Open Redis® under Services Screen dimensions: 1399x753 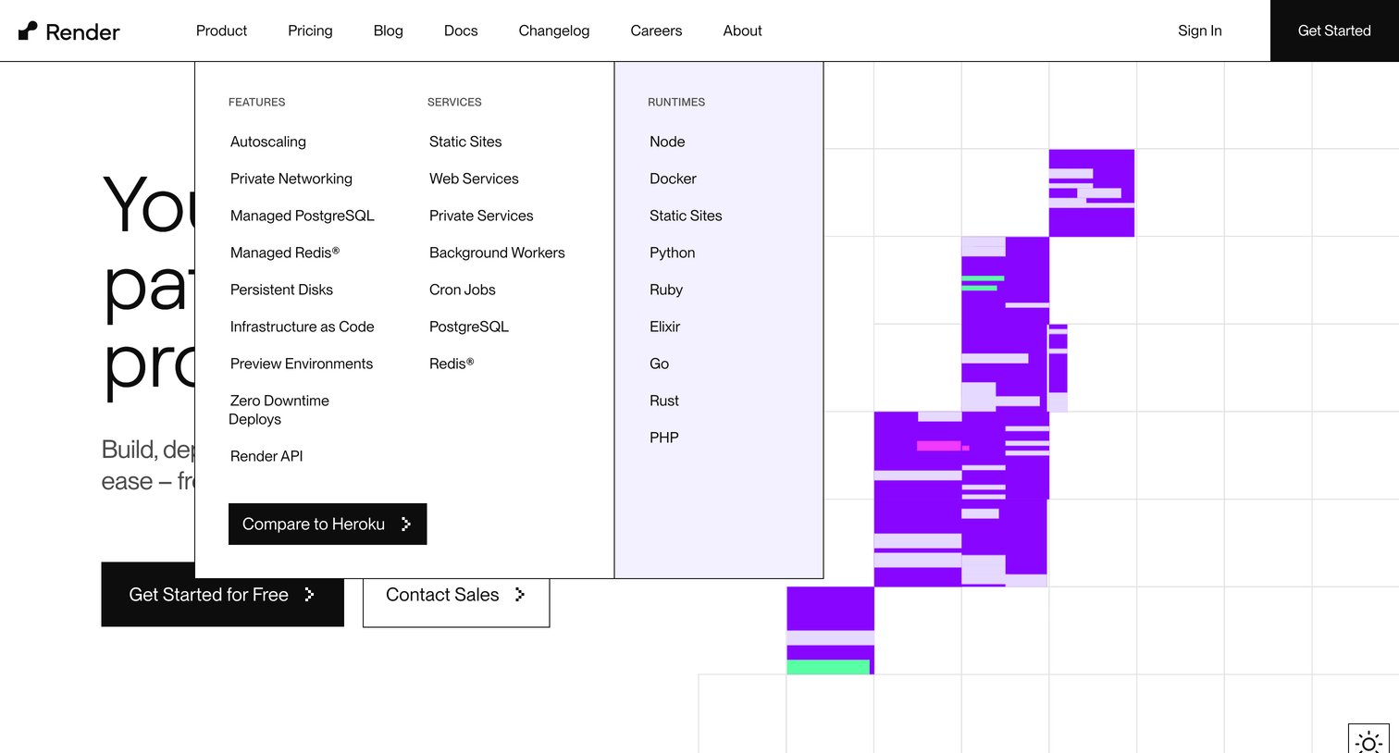452,364
